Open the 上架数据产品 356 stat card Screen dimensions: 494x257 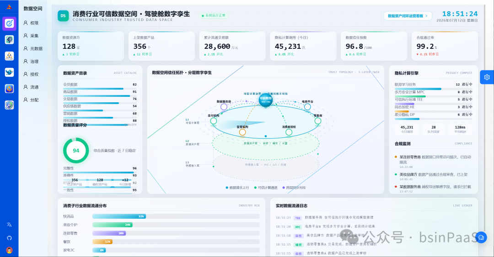click(x=161, y=46)
